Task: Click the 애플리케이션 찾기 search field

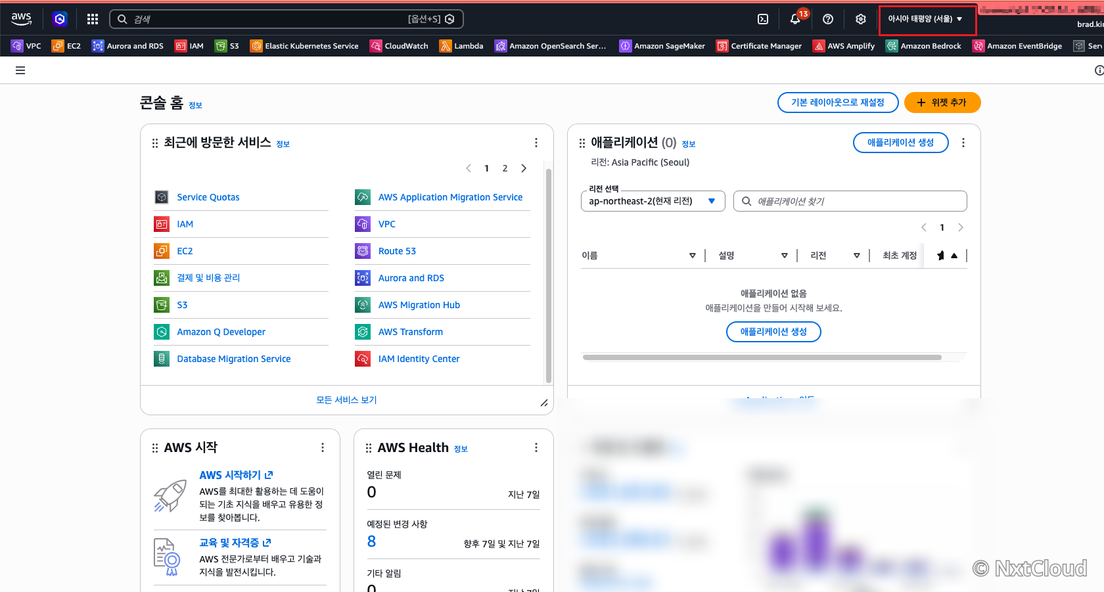Action: pyautogui.click(x=850, y=201)
